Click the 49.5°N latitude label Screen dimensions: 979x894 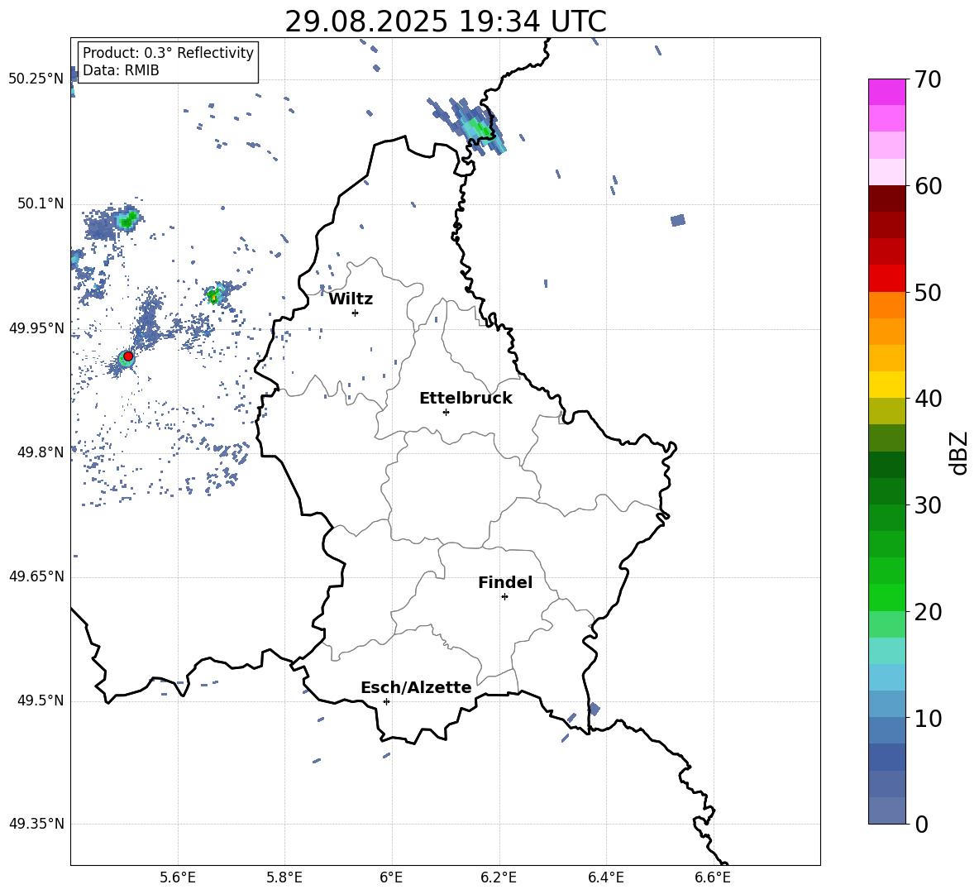pyautogui.click(x=41, y=700)
